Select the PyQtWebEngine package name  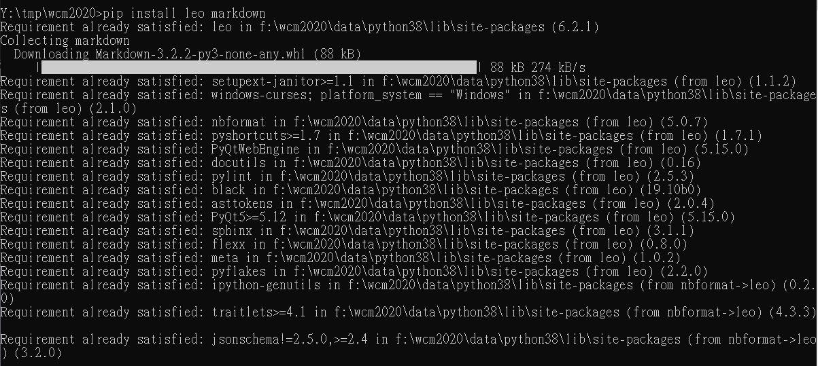[255, 149]
